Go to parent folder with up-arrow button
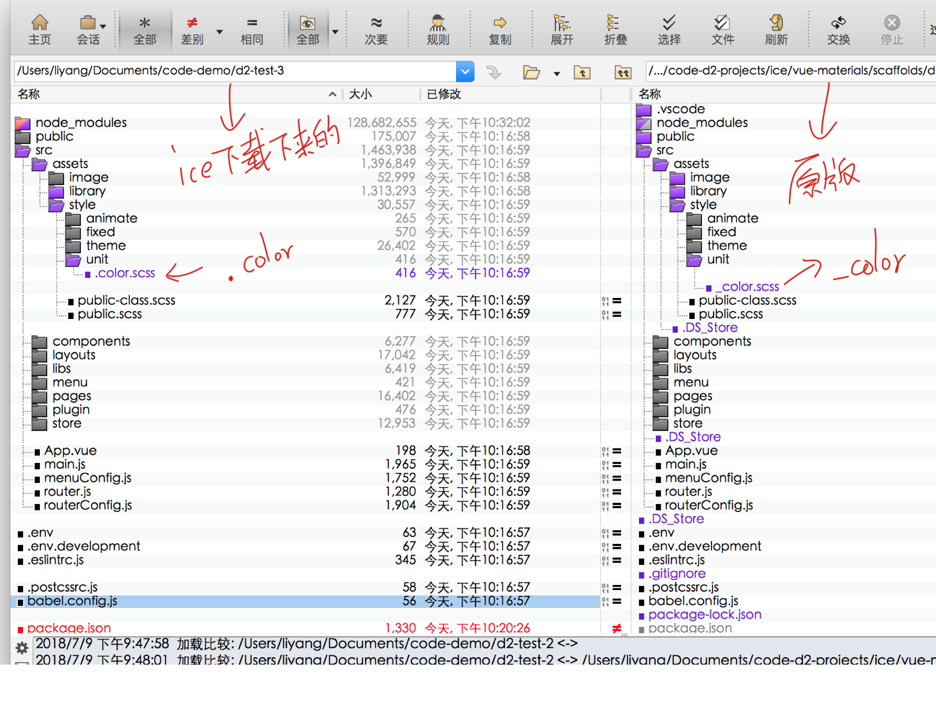 582,73
